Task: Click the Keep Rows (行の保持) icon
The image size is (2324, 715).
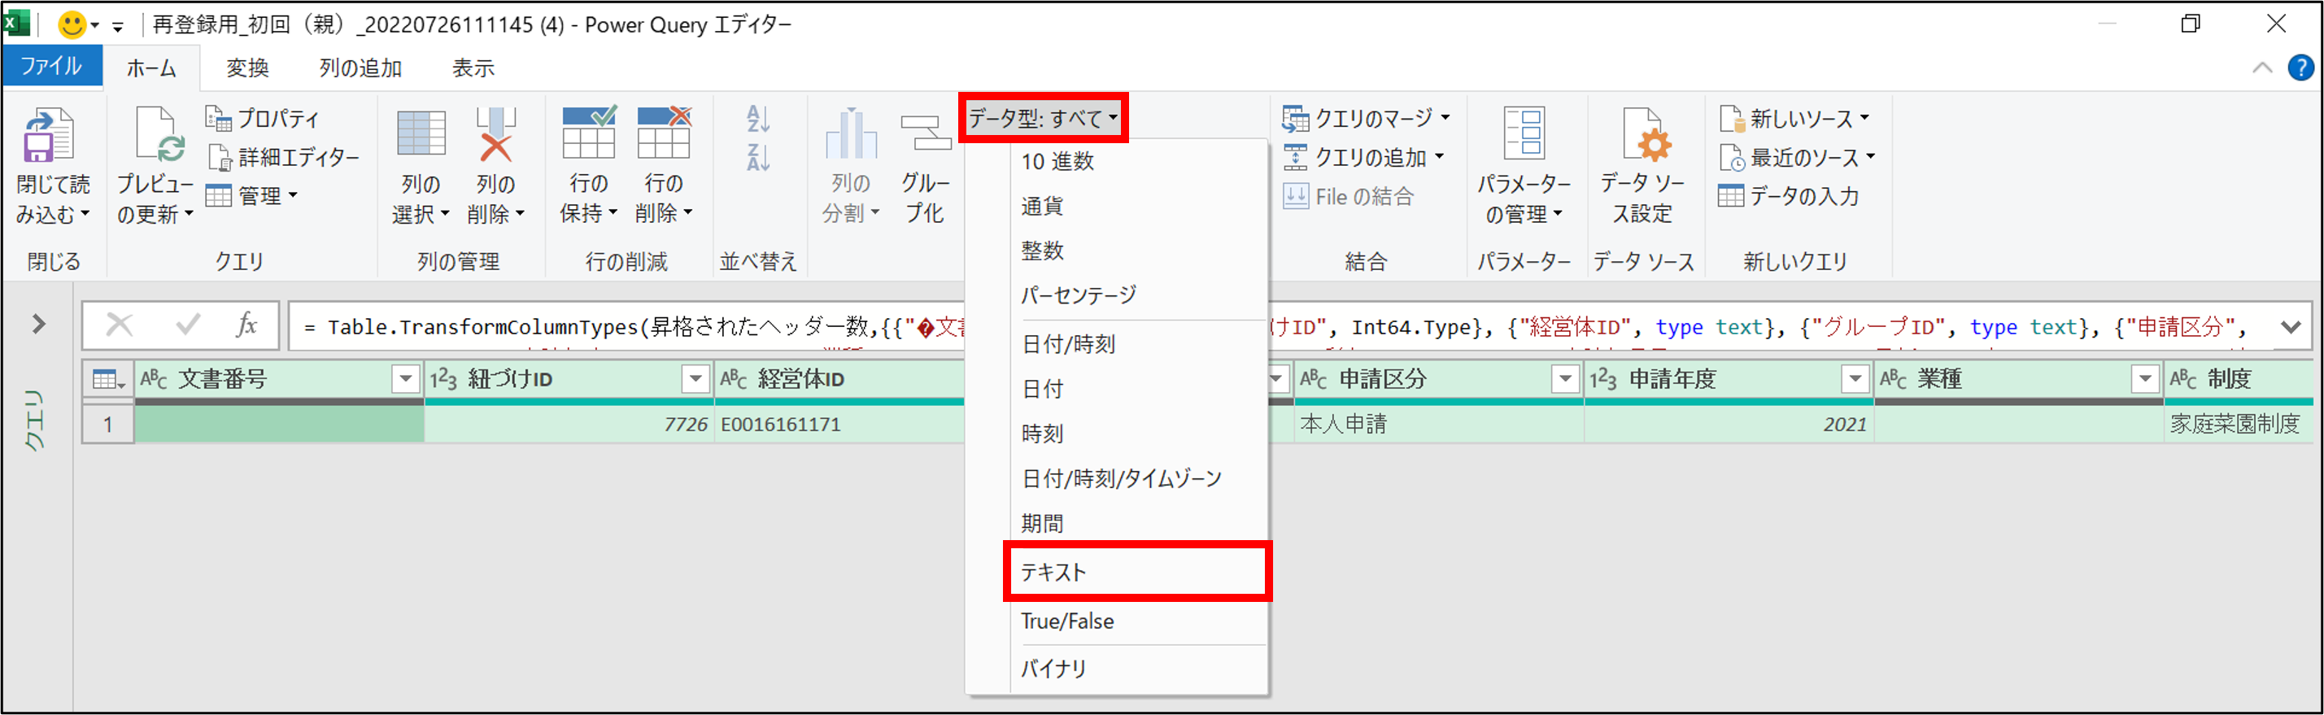Action: 588,135
